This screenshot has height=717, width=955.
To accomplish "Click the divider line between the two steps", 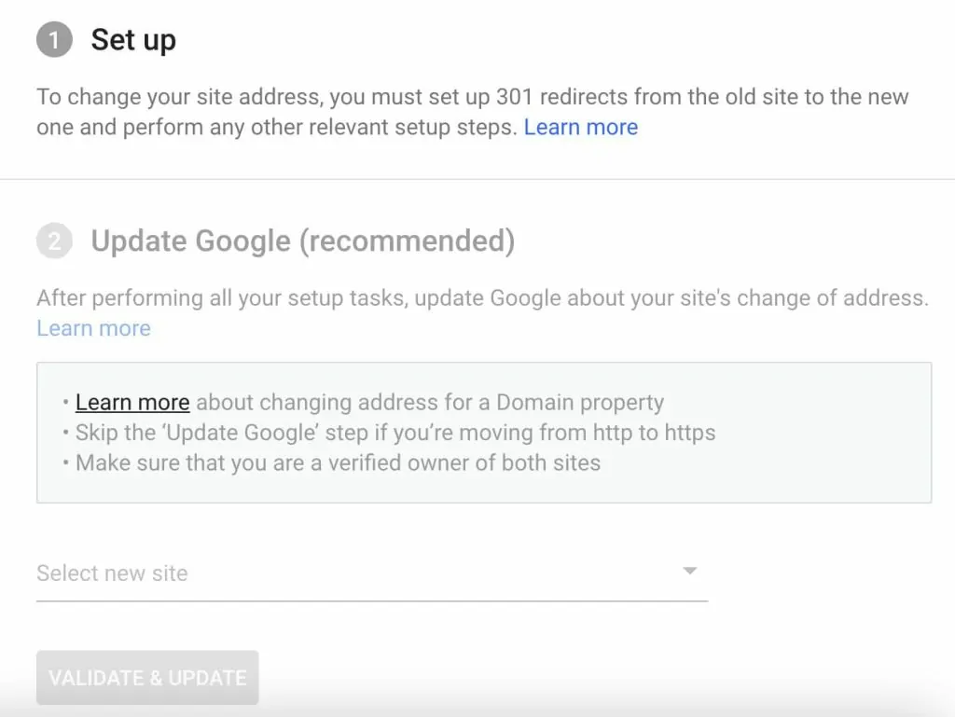I will 477,179.
